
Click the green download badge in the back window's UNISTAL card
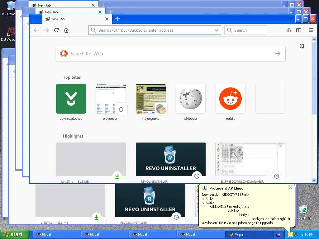pos(97,217)
